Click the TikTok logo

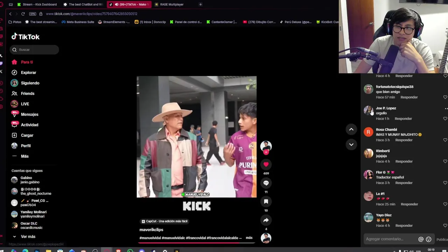click(25, 37)
